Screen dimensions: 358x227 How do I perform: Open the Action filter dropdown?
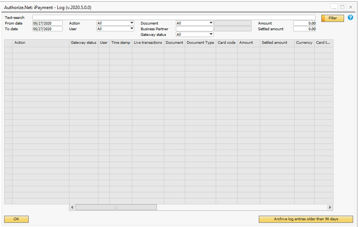click(x=115, y=23)
